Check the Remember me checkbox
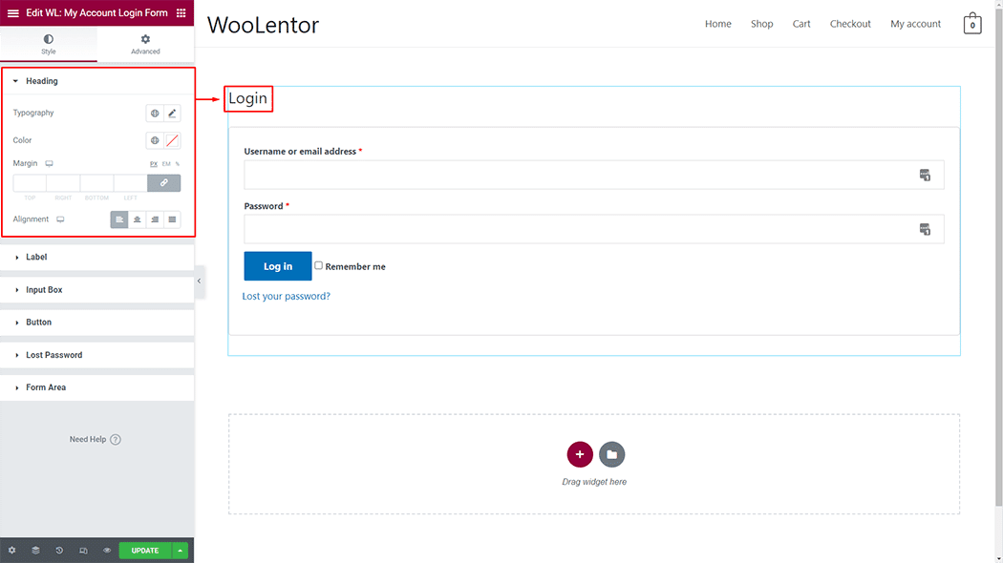 319,265
